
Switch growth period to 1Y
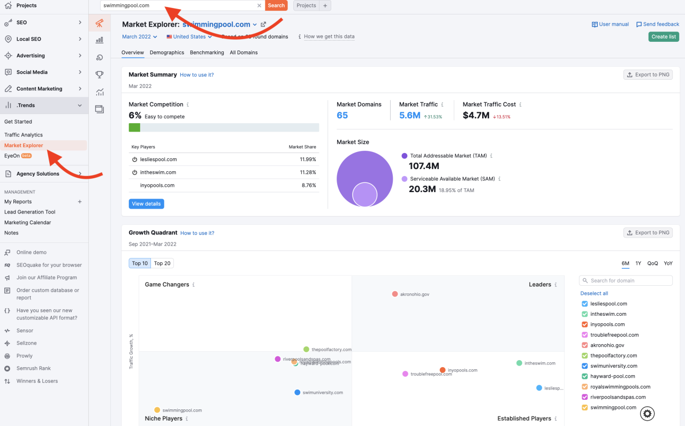(x=638, y=263)
